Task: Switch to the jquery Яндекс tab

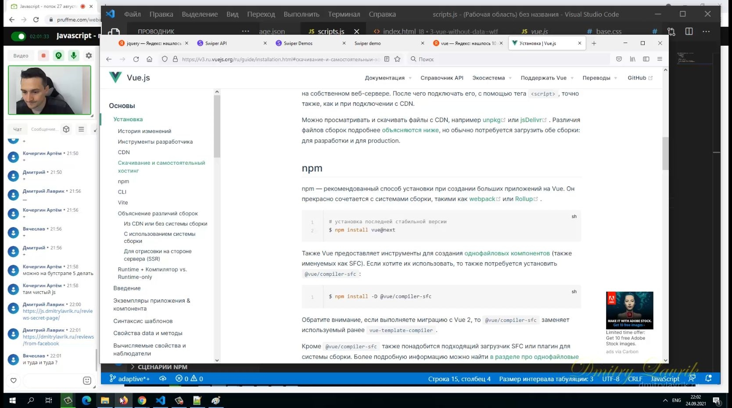Action: click(153, 43)
